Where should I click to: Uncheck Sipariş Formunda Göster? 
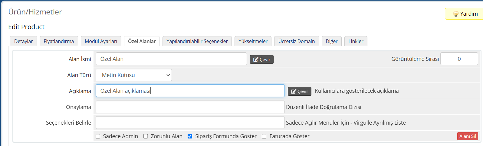click(x=190, y=136)
